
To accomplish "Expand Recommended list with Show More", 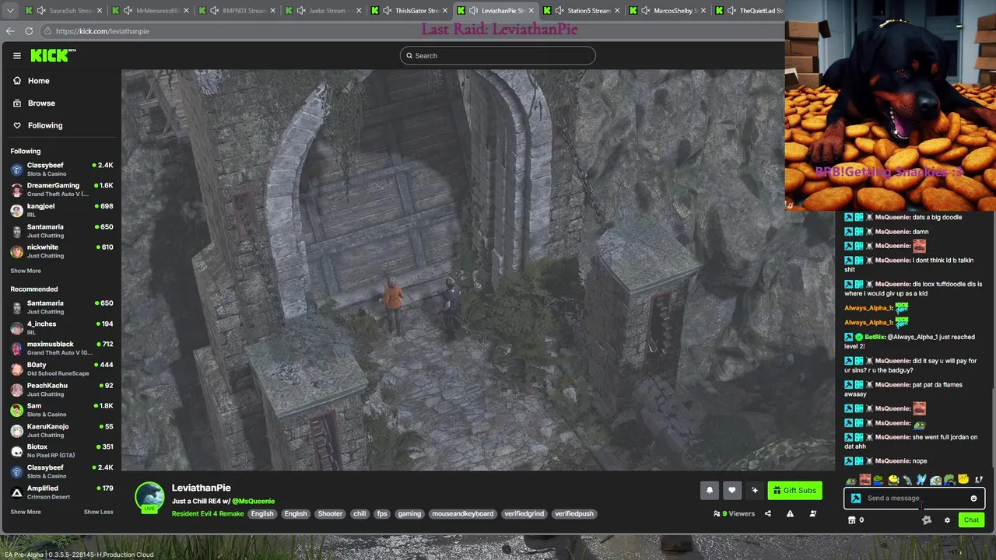I will (26, 512).
